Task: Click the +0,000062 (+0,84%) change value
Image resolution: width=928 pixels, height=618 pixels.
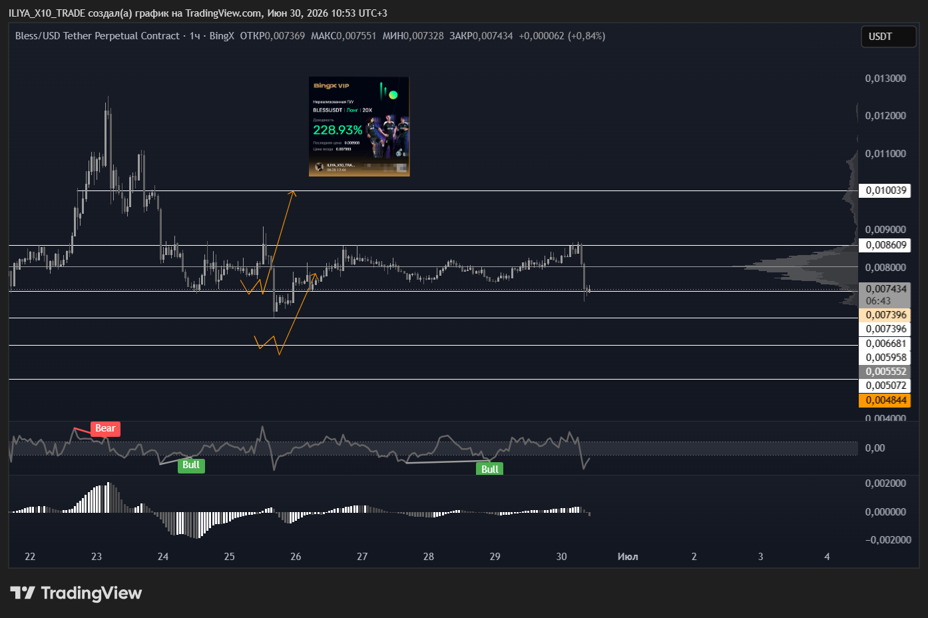Action: 562,36
